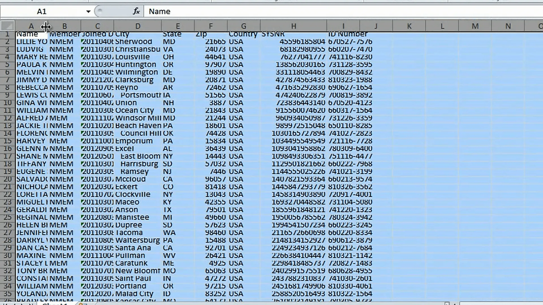Click the city cell Saint Paul

coord(138,278)
